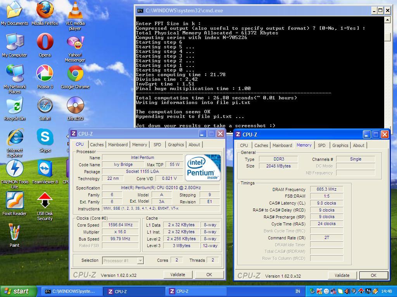Click the taskbar clock 14:48
Screen dimensions: 397x297
(387, 291)
